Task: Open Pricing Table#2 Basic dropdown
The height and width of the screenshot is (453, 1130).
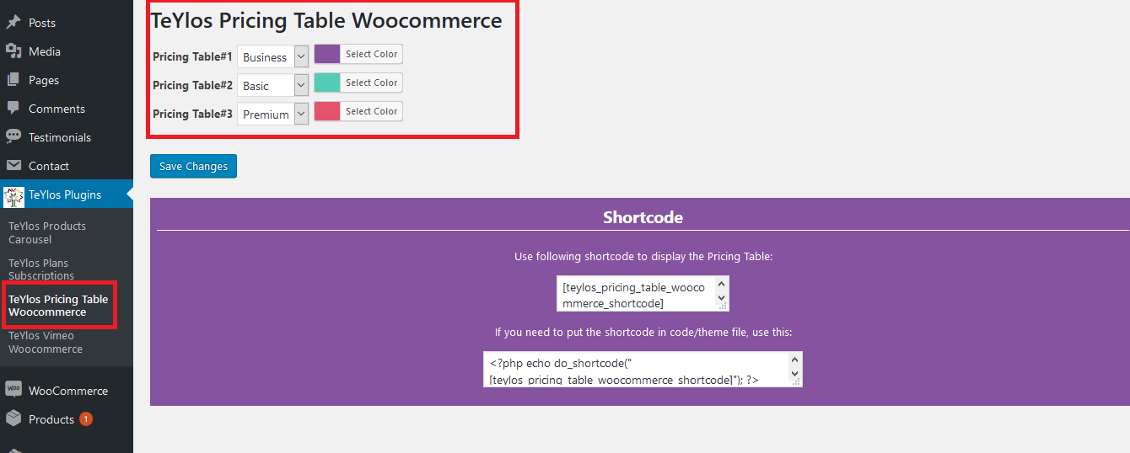Action: tap(273, 86)
